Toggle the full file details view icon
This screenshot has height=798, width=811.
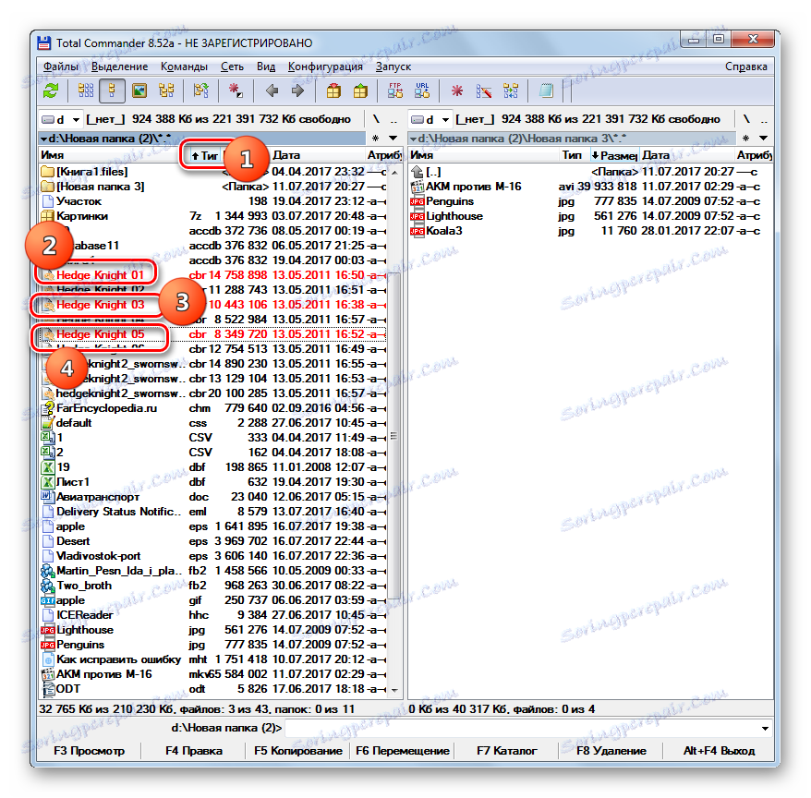click(x=113, y=91)
